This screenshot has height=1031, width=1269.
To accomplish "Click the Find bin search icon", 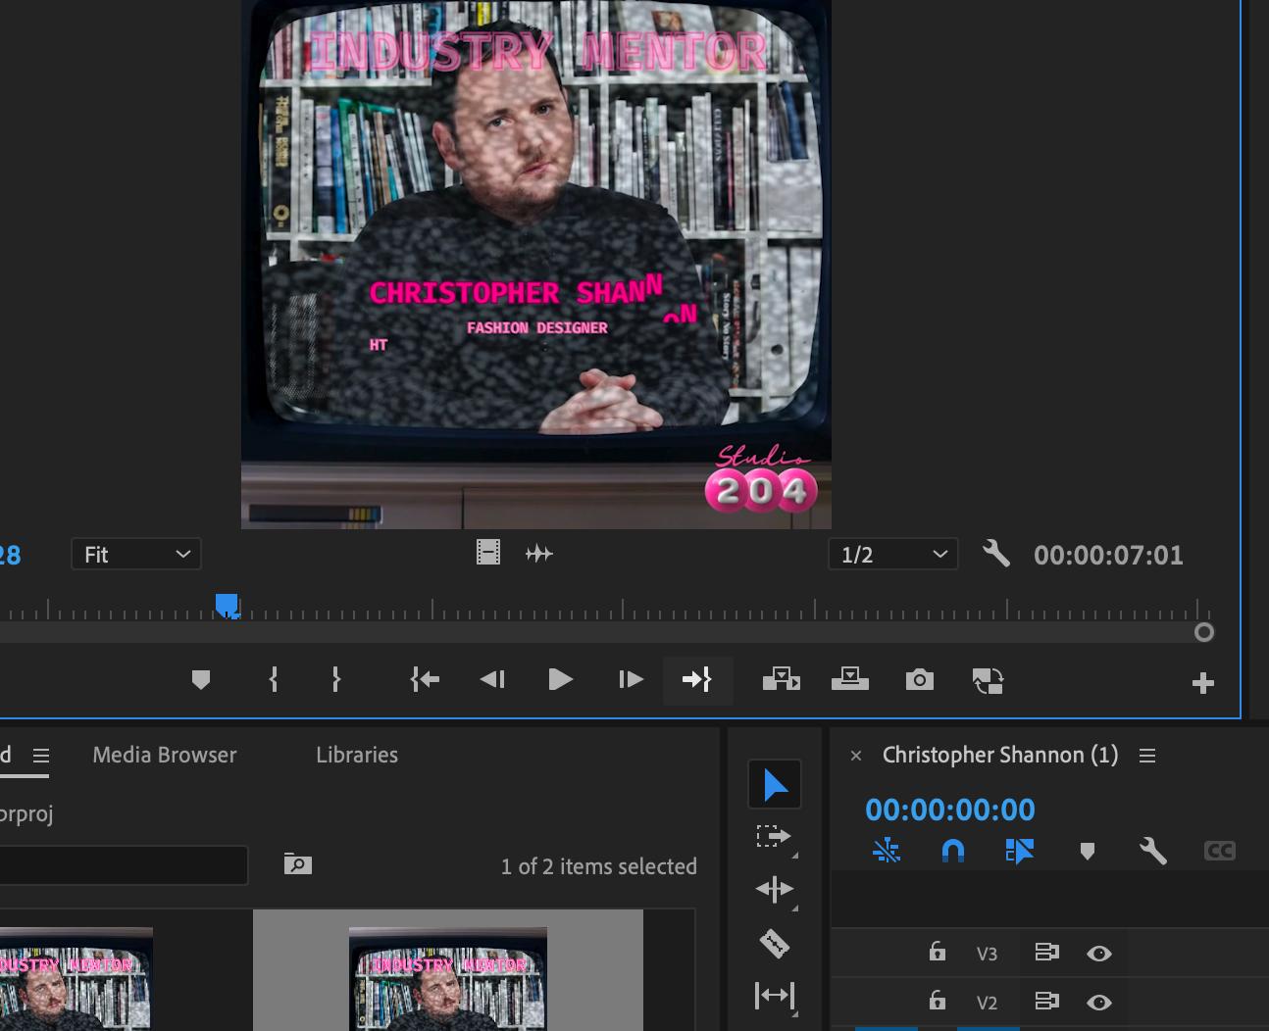I will (x=298, y=864).
